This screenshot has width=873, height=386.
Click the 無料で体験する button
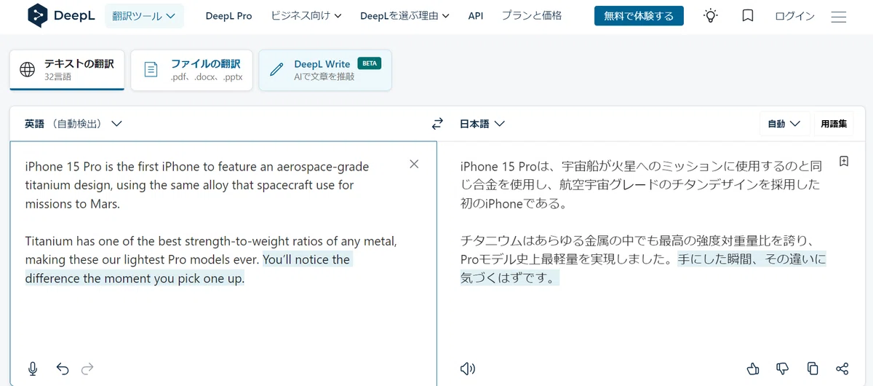tap(639, 16)
